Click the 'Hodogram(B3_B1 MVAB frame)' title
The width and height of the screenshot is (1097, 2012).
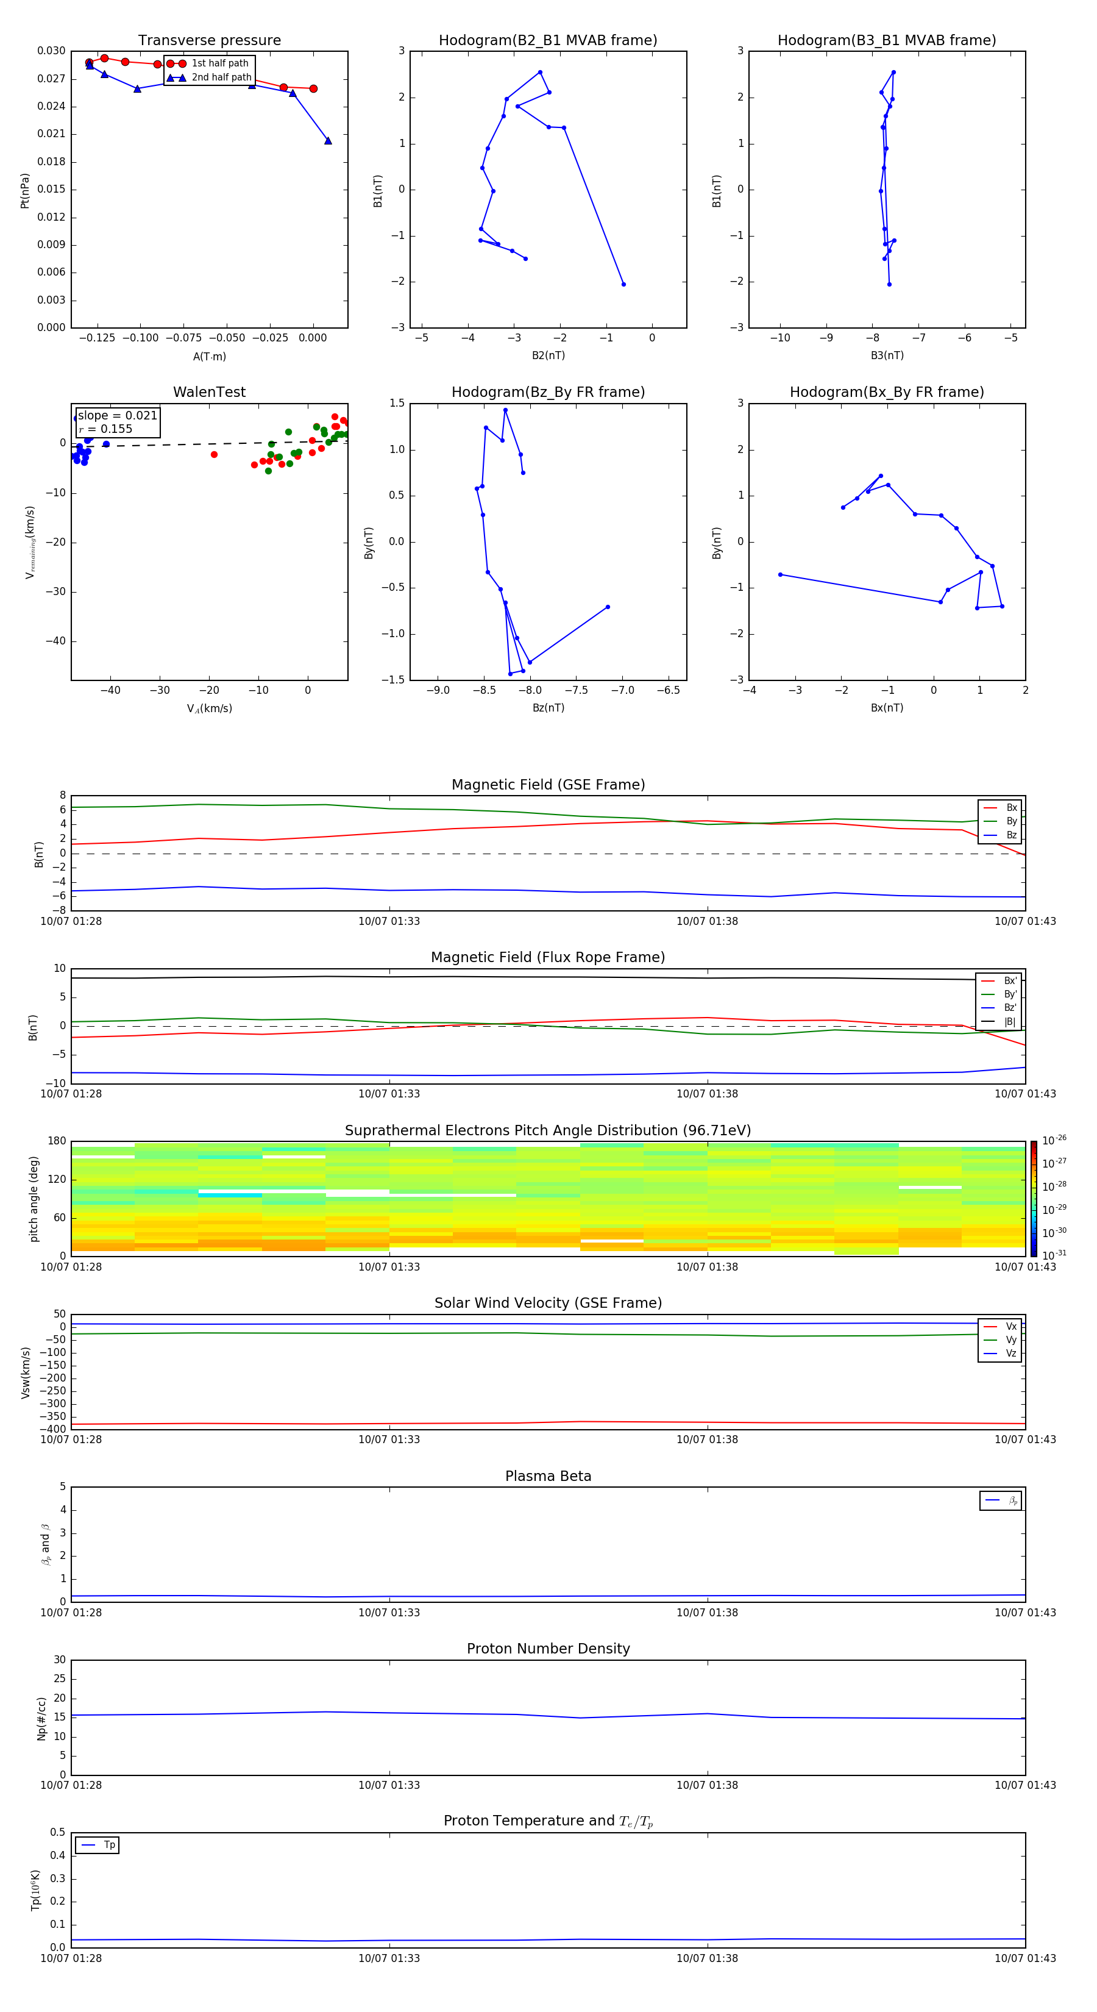tap(887, 41)
